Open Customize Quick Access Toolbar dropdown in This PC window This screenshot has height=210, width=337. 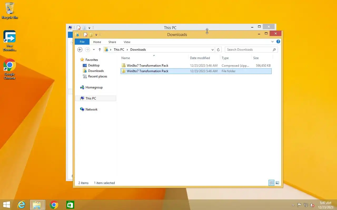(x=90, y=28)
